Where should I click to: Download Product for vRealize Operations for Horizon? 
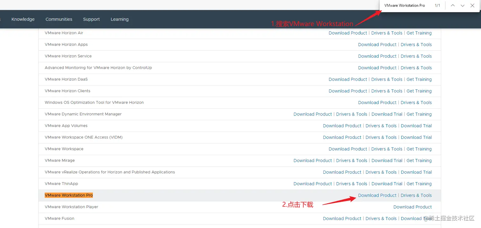click(x=342, y=172)
